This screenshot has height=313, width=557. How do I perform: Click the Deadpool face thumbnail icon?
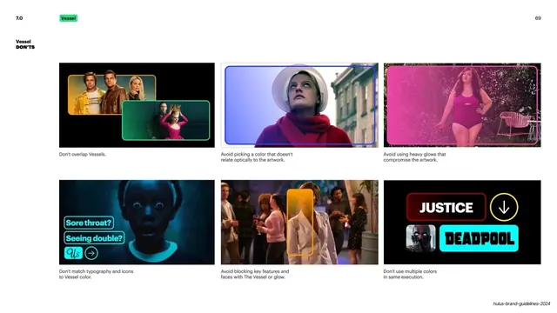[x=421, y=238]
